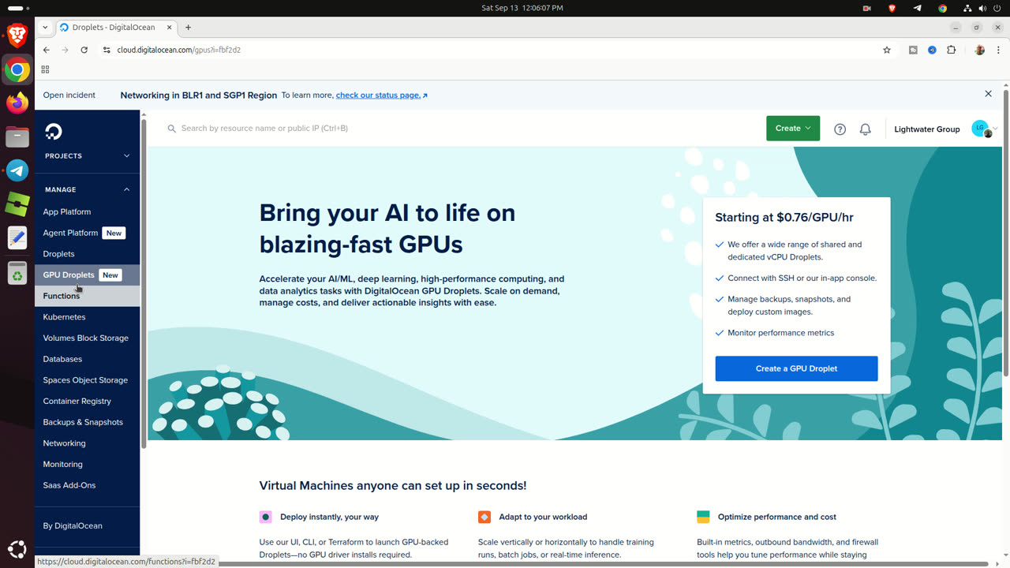1010x568 pixels.
Task: Open the system clock calendar
Action: click(522, 8)
